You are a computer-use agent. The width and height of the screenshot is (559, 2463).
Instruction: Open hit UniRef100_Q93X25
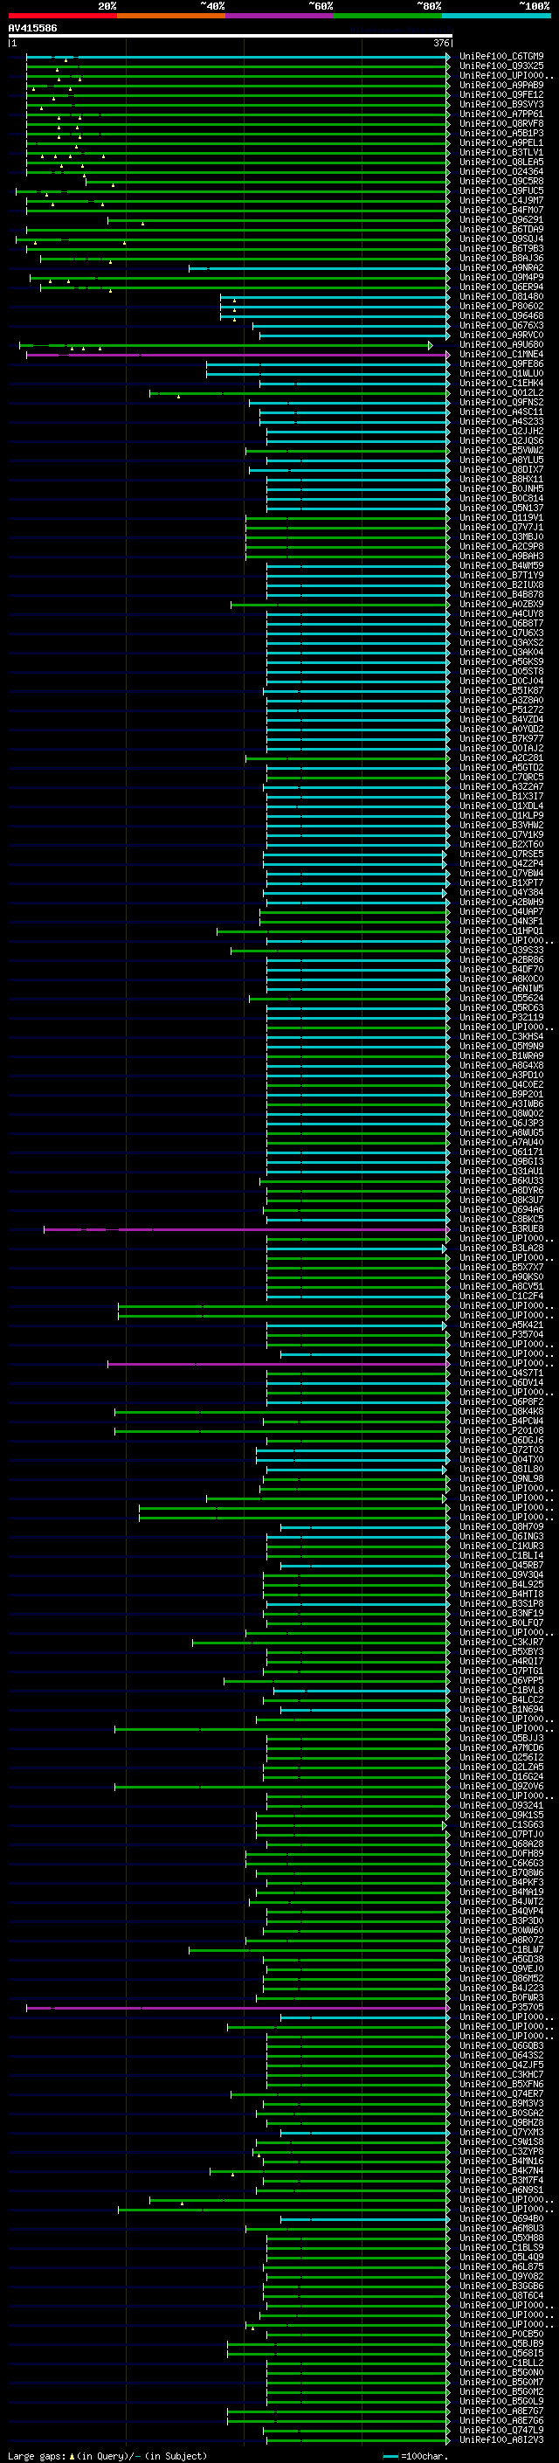point(500,66)
